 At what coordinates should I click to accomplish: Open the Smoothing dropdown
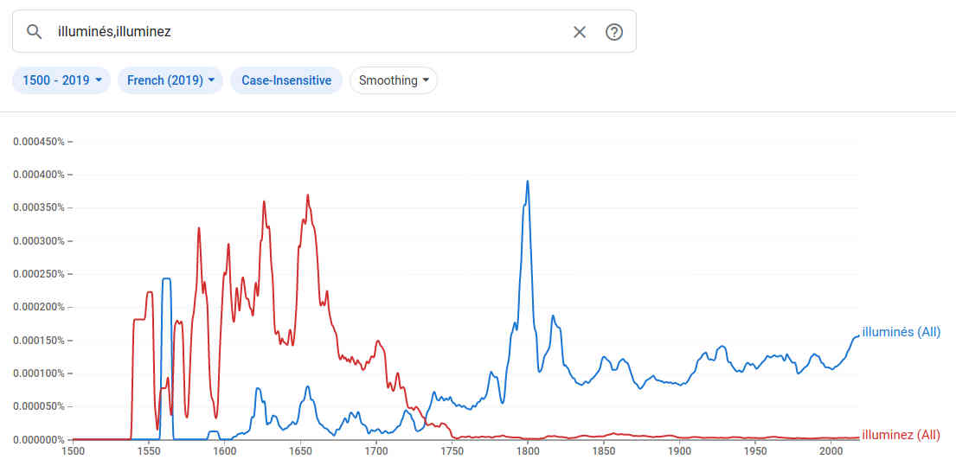[x=394, y=80]
